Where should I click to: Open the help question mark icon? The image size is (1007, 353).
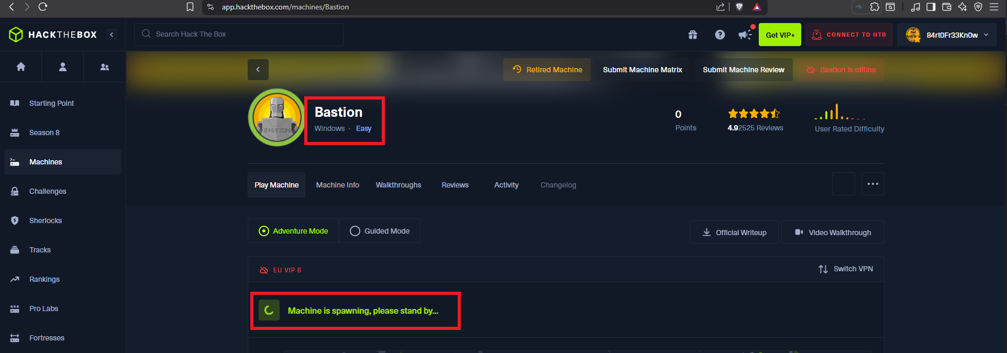pyautogui.click(x=720, y=35)
